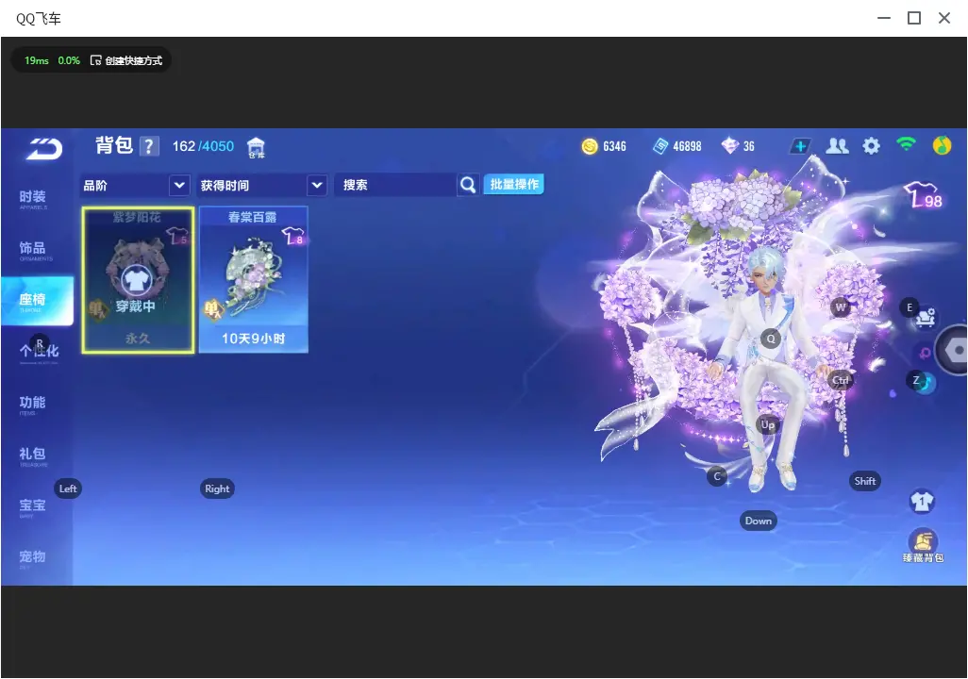Click in the 搜索 search field

(x=395, y=185)
